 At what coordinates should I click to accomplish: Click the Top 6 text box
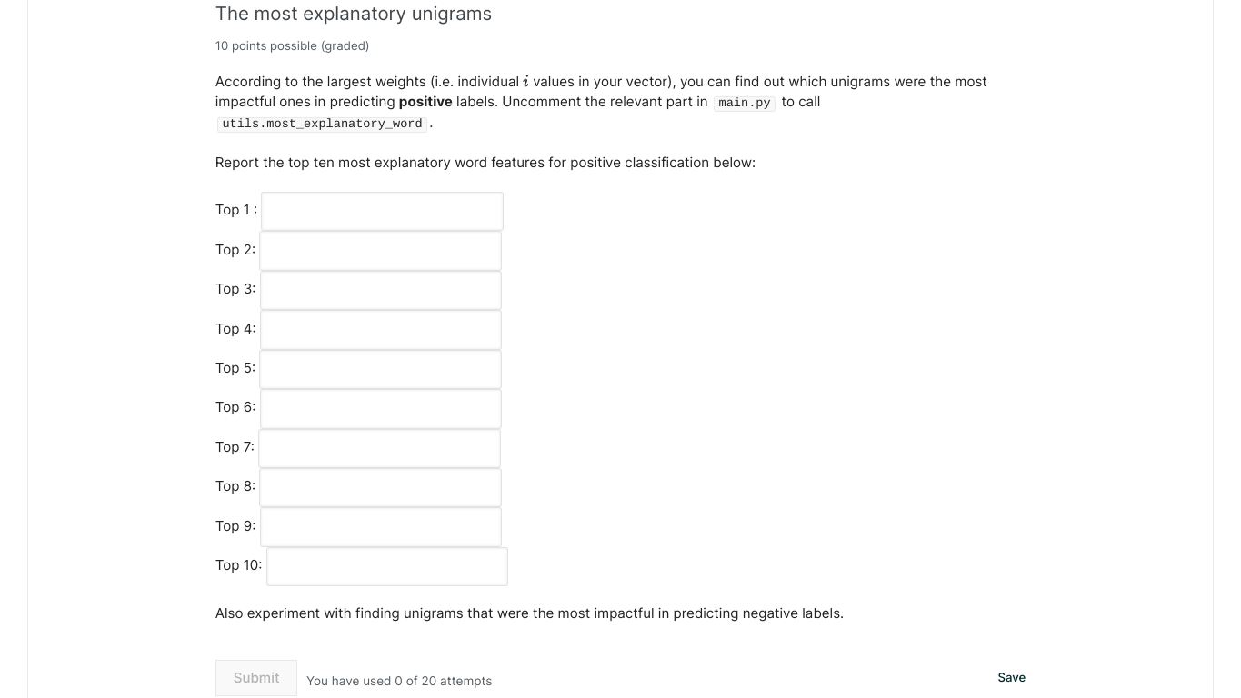(380, 407)
